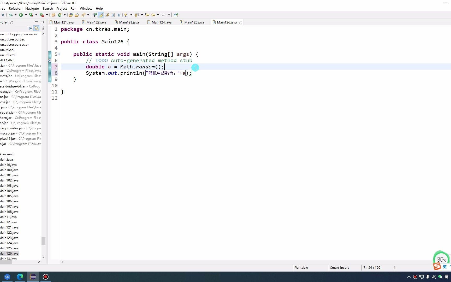
Task: Run the program with green Run button
Action: coord(21,15)
